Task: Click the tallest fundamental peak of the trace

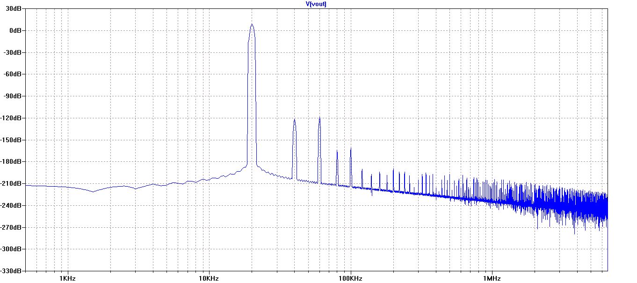Action: (x=252, y=25)
